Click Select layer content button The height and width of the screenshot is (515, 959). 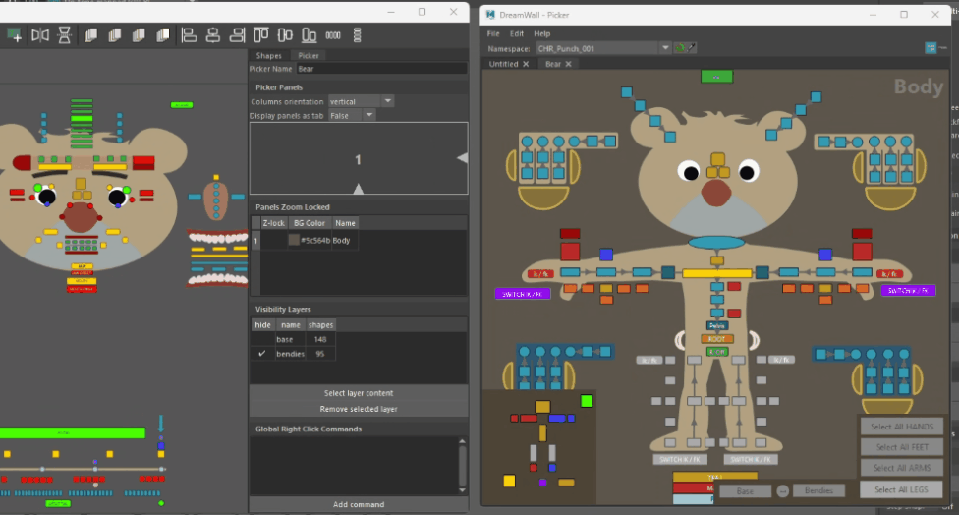coord(359,393)
